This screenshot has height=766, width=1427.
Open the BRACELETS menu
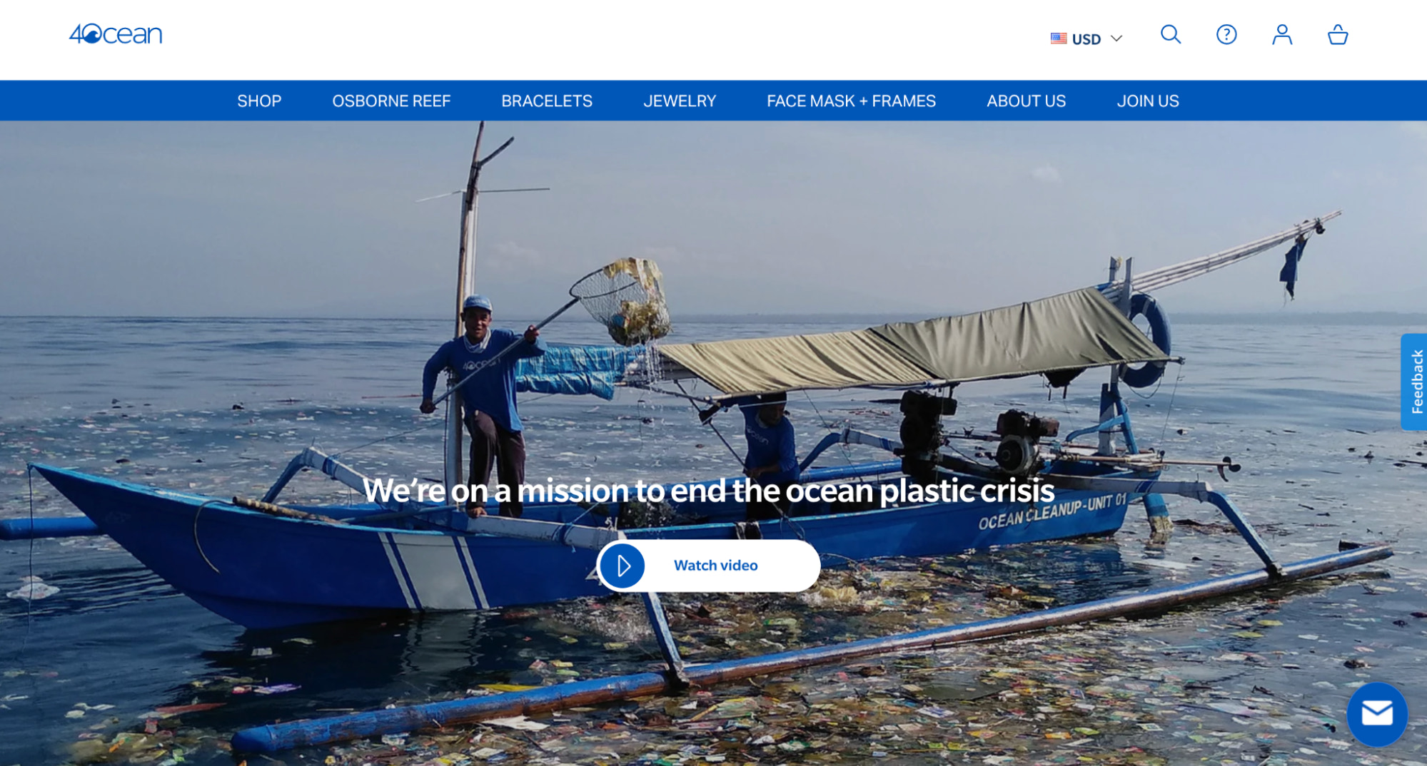pos(547,101)
